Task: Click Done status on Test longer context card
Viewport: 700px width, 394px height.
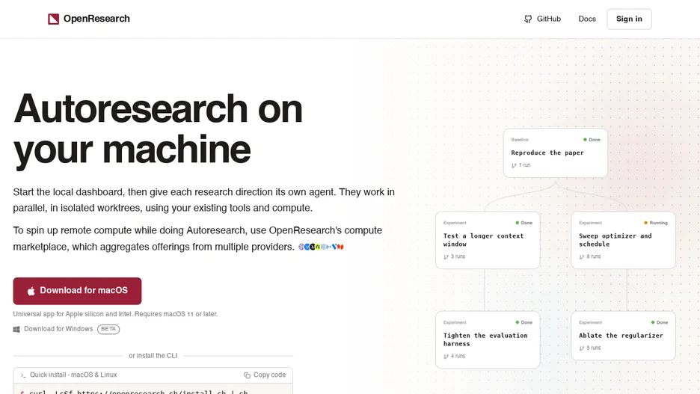Action: click(x=524, y=223)
